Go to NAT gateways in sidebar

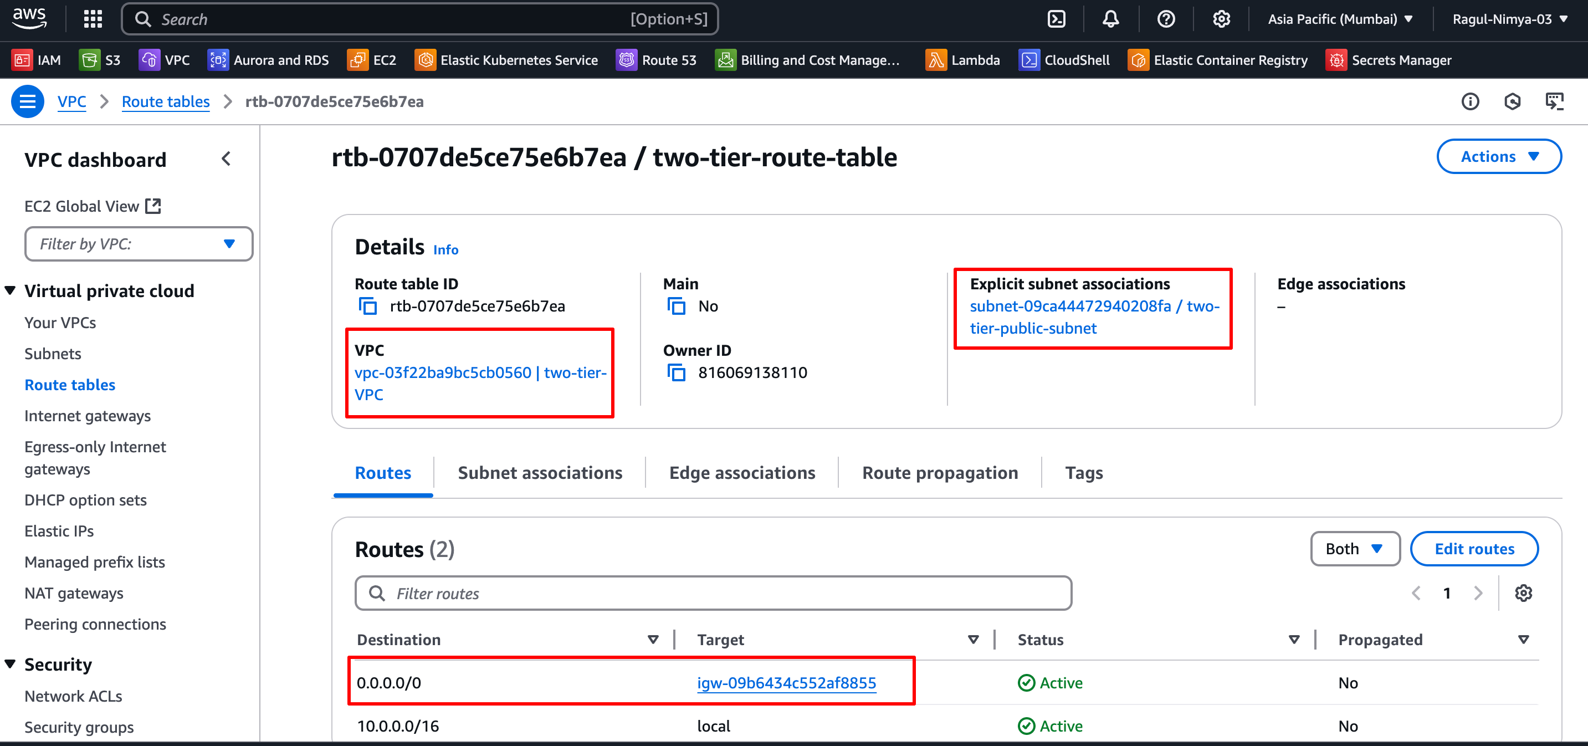point(74,592)
